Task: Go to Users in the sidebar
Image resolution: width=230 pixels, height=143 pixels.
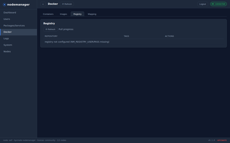Action: click(x=18, y=19)
